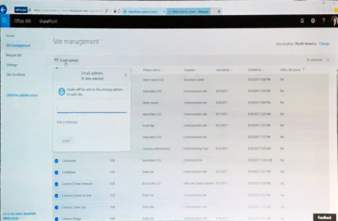Click the PointPublishing Topic template cell

(196, 149)
